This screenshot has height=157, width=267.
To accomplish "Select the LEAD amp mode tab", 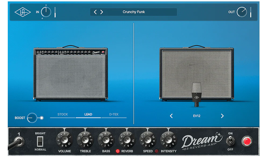I will [88, 115].
